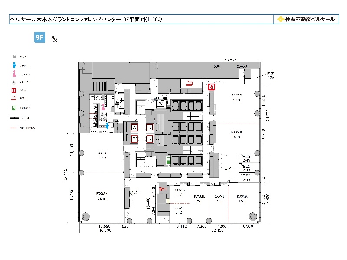
Task: Click the 16,300 dimension at the bottom
Action: [105, 231]
